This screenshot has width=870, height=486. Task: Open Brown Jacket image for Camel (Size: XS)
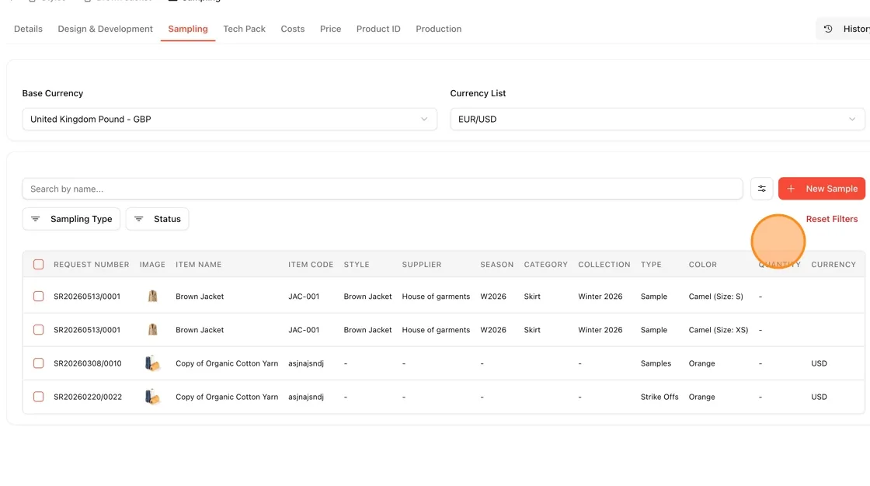[152, 329]
